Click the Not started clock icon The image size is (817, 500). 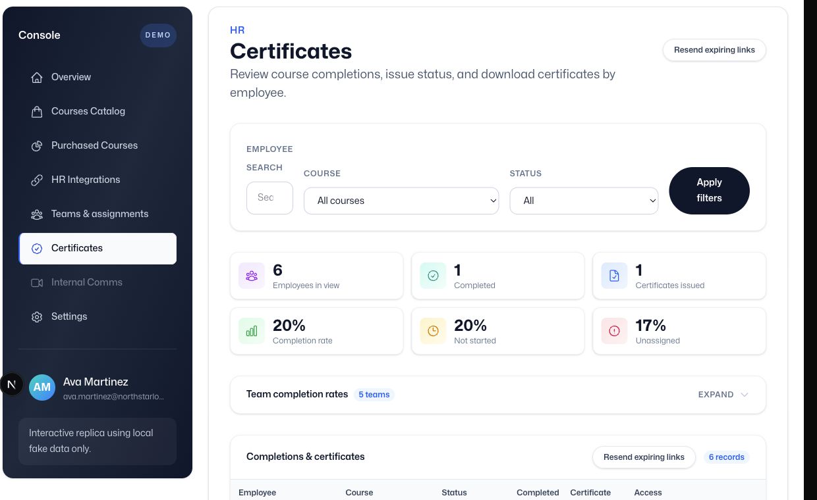[433, 331]
